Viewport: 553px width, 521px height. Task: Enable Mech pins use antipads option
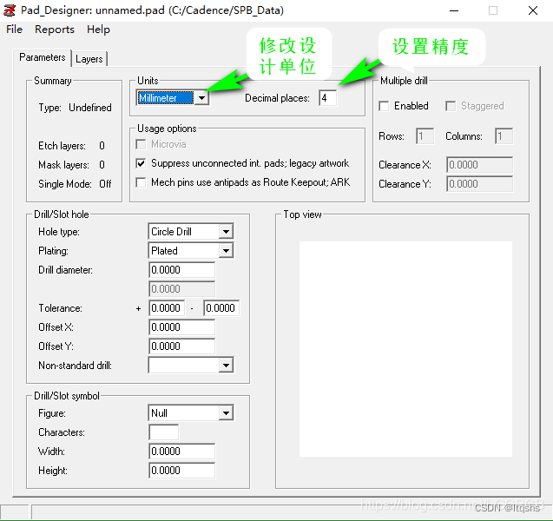[x=142, y=182]
